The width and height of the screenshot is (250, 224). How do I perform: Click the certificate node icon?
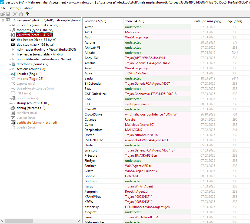(x=13, y=123)
